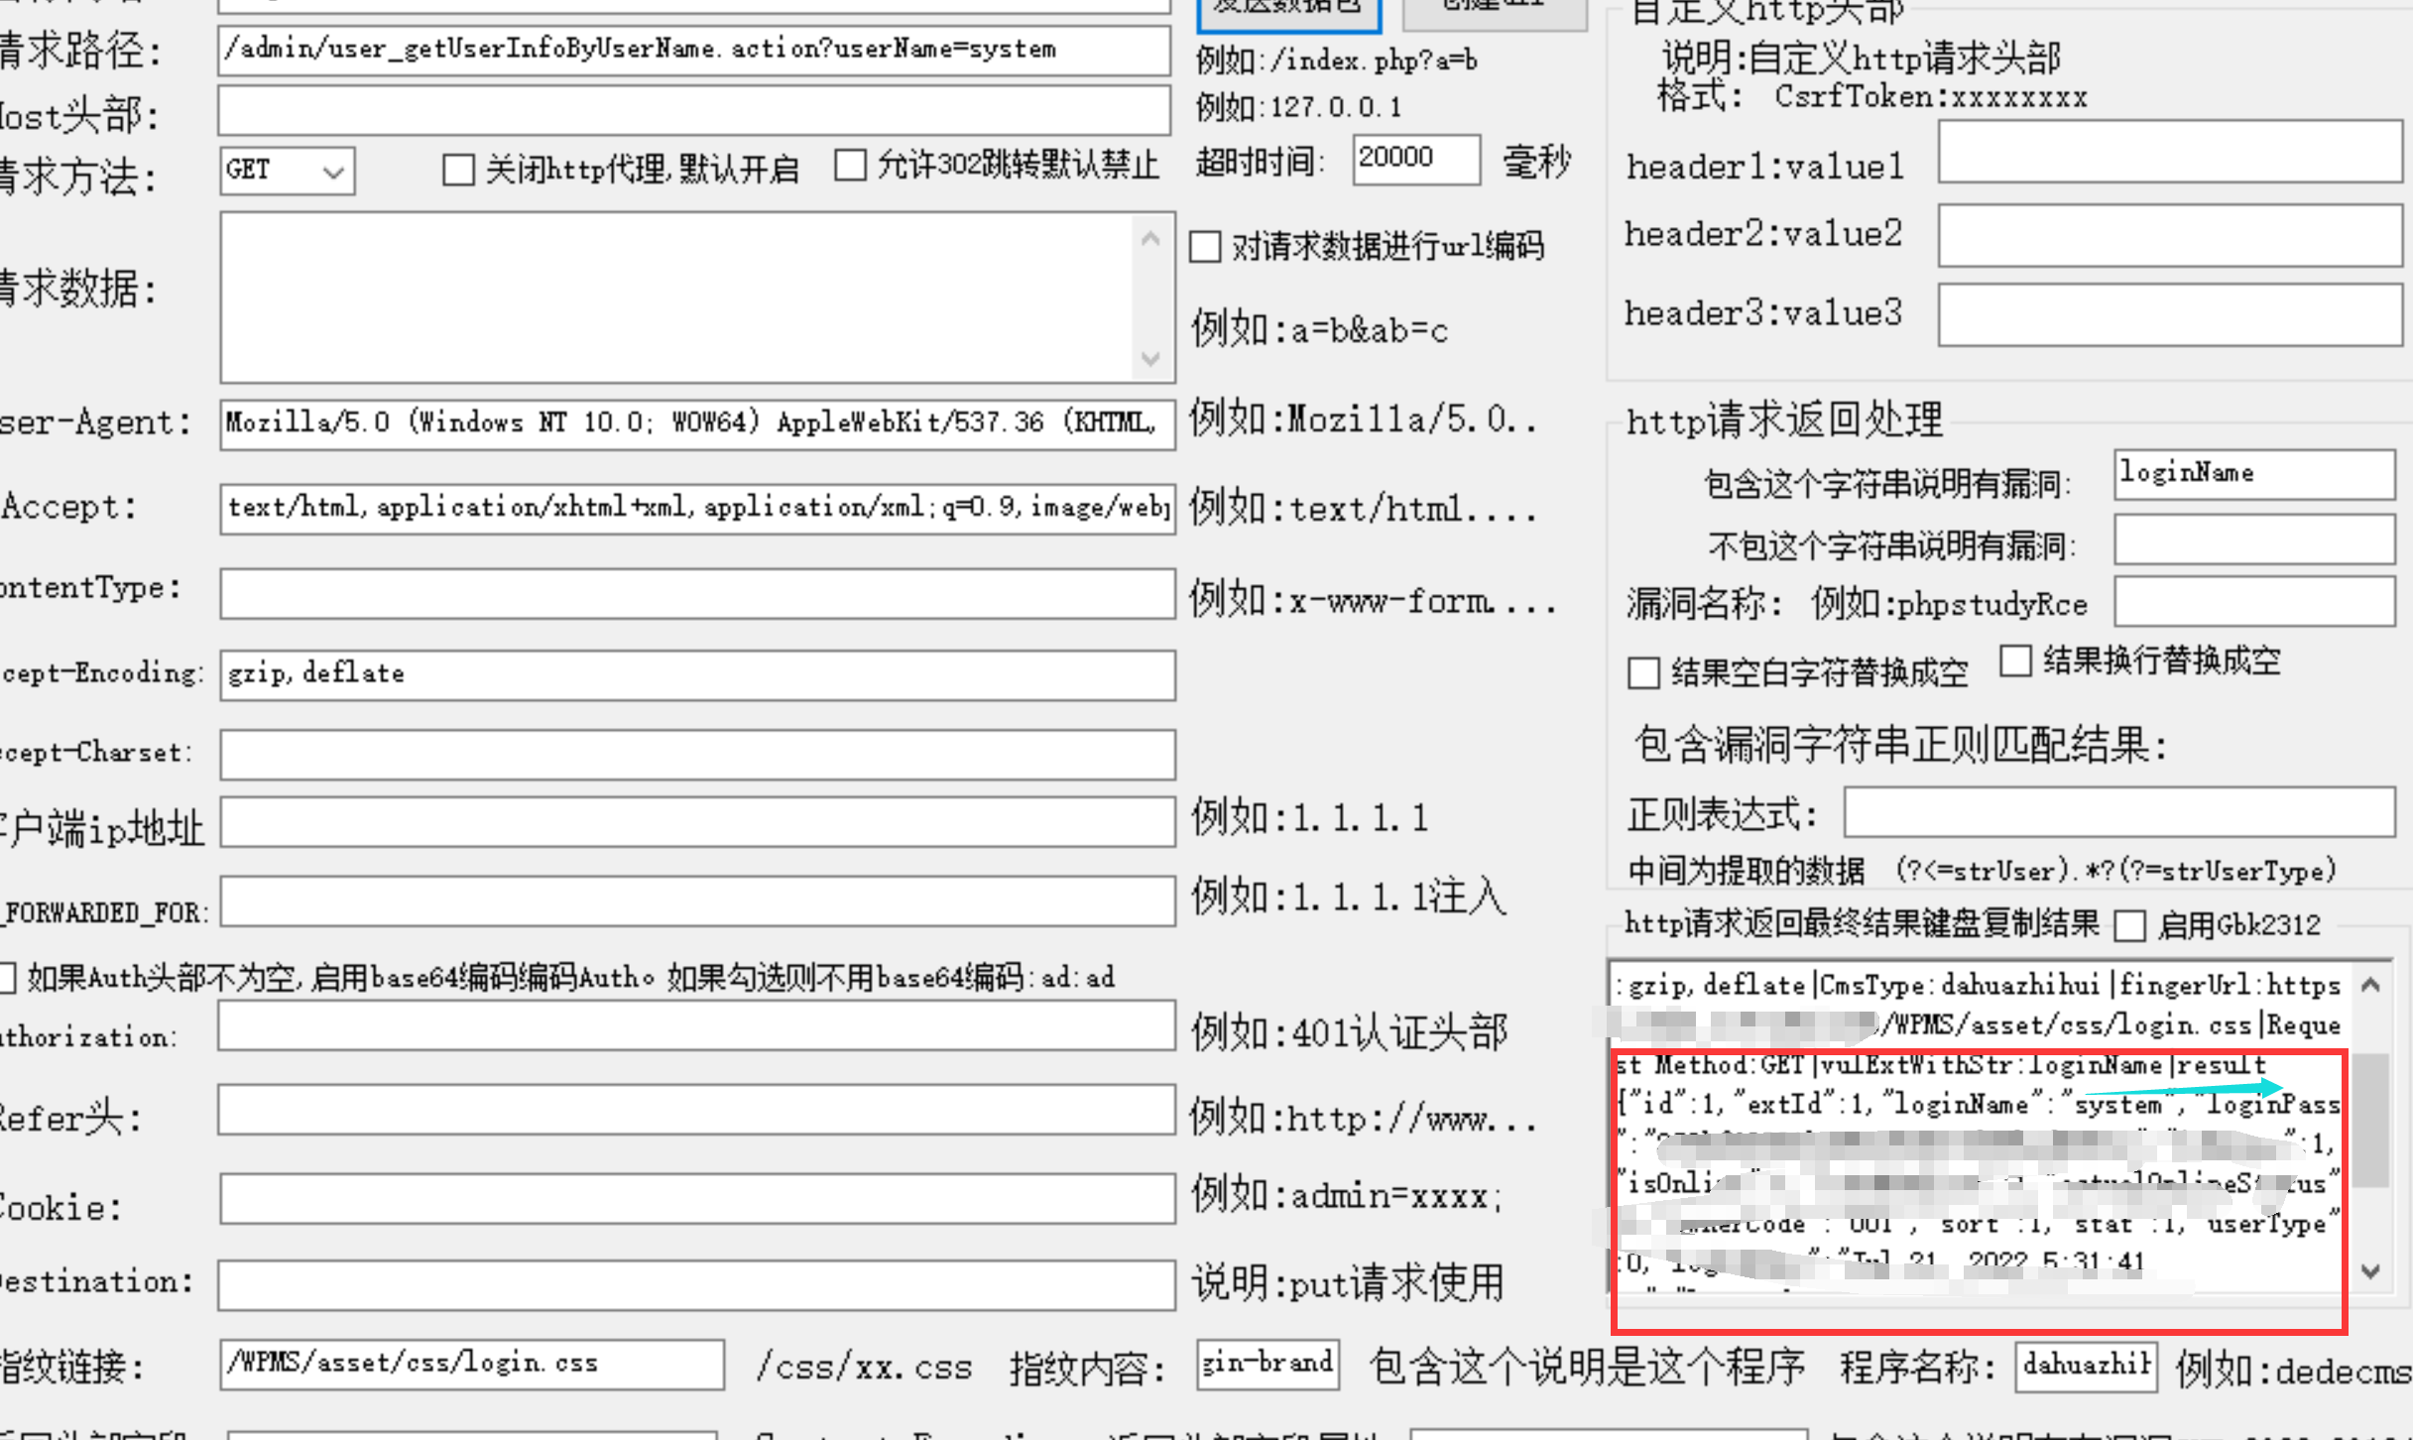
Task: Click the fingerprint content field gin-brand
Action: pyautogui.click(x=1267, y=1365)
